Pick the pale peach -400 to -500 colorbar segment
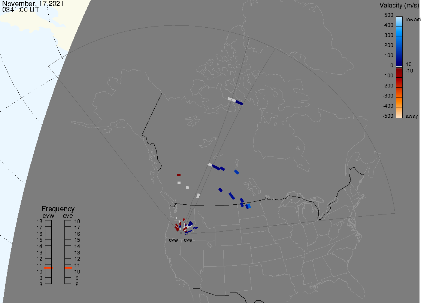 [399, 113]
